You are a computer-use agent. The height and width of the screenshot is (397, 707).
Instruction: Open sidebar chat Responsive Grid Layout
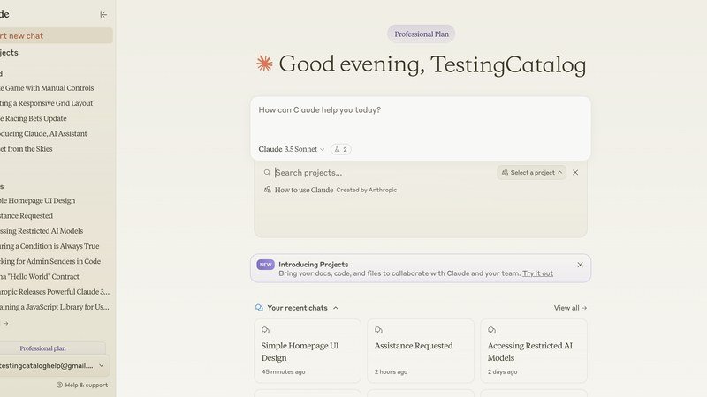coord(47,103)
